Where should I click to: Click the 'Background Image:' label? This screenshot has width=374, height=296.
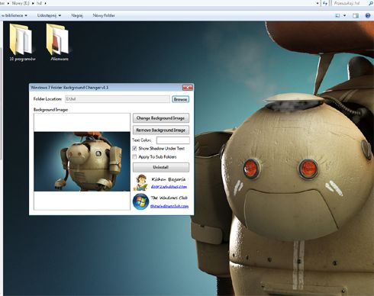(50, 110)
